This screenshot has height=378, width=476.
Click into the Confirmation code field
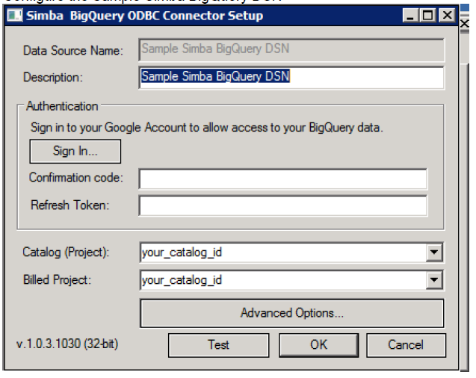coord(283,179)
